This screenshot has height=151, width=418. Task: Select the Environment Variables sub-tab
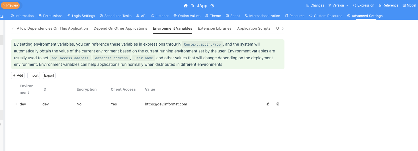click(x=173, y=28)
